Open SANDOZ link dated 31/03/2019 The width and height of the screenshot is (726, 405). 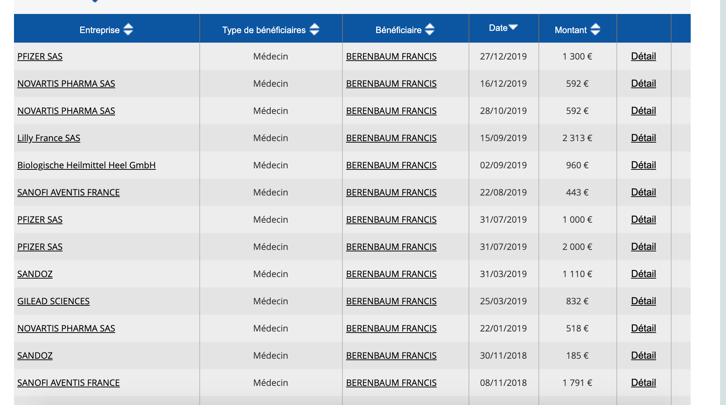[35, 274]
